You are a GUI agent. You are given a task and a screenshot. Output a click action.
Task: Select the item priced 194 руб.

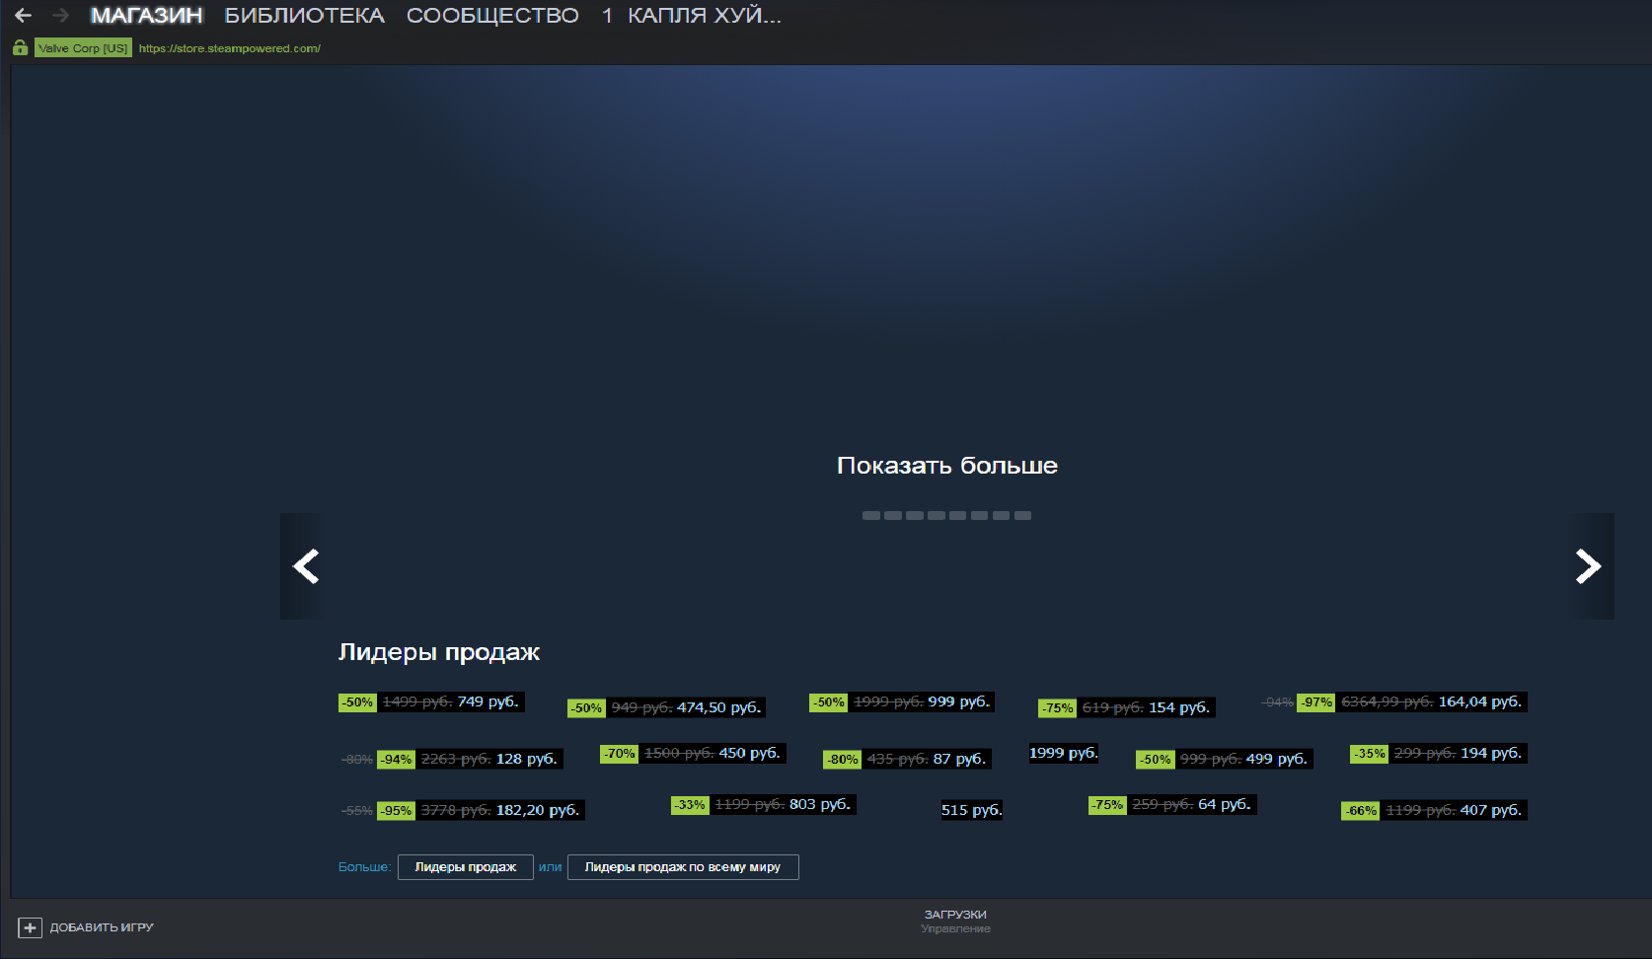pos(1439,753)
